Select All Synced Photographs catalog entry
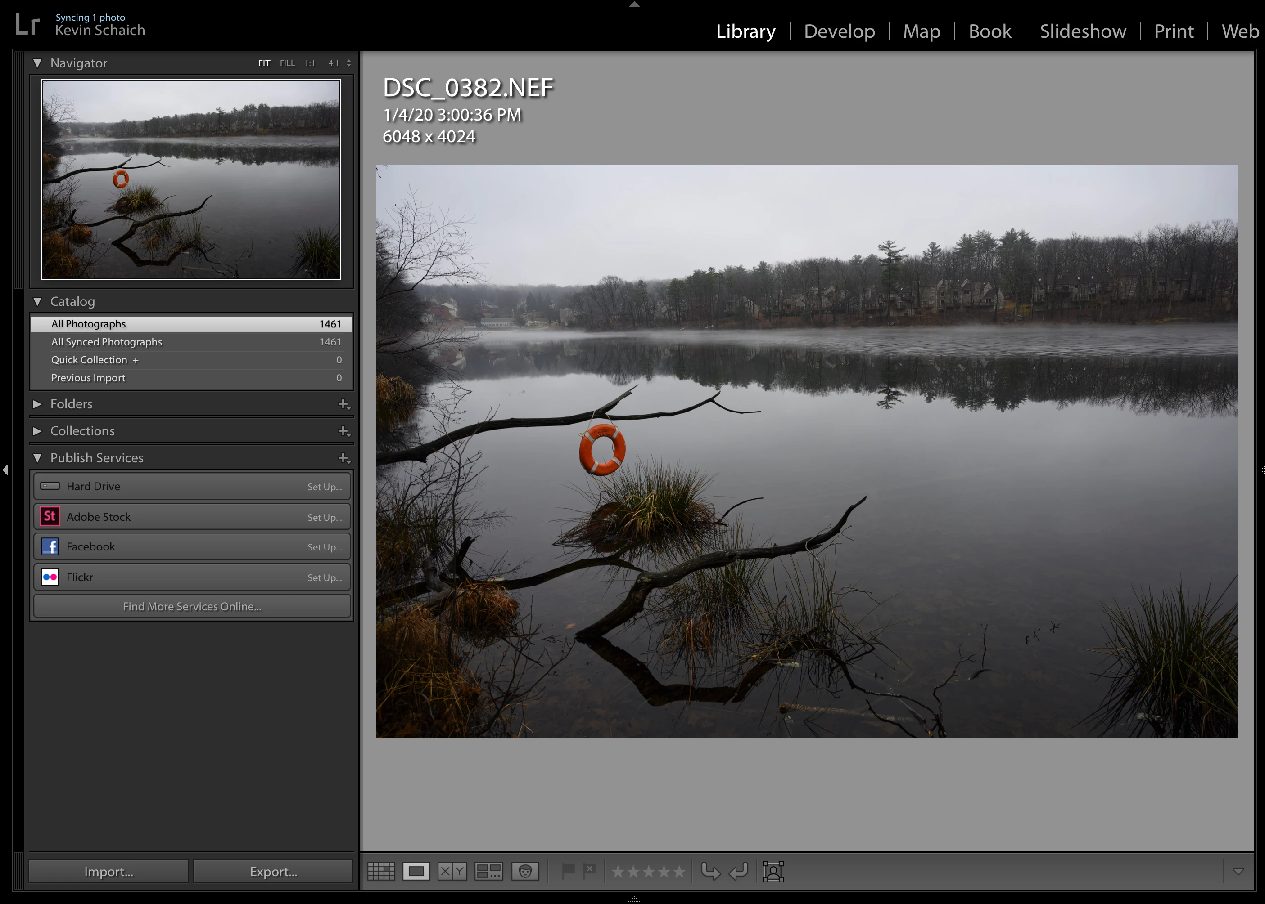Image resolution: width=1265 pixels, height=904 pixels. point(107,342)
